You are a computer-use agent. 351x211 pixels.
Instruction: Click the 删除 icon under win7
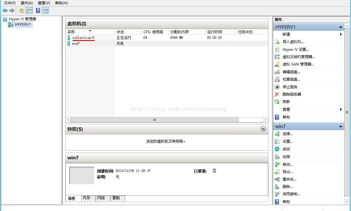coord(277,187)
